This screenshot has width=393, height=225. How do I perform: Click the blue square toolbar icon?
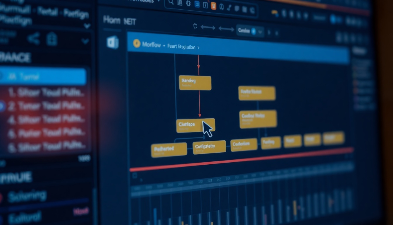pos(197,4)
